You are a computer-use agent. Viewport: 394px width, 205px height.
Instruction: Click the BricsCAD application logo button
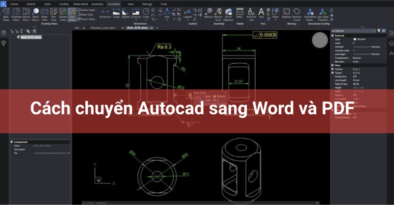click(x=3, y=4)
